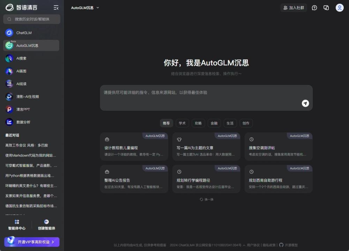This screenshot has width=349, height=251.
Task: Select the AutoGLM沉思 sidebar icon
Action: [x=9, y=45]
